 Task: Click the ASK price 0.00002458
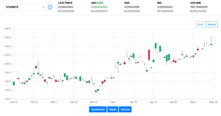click(132, 7)
